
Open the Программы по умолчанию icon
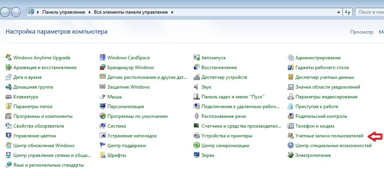coord(103,116)
